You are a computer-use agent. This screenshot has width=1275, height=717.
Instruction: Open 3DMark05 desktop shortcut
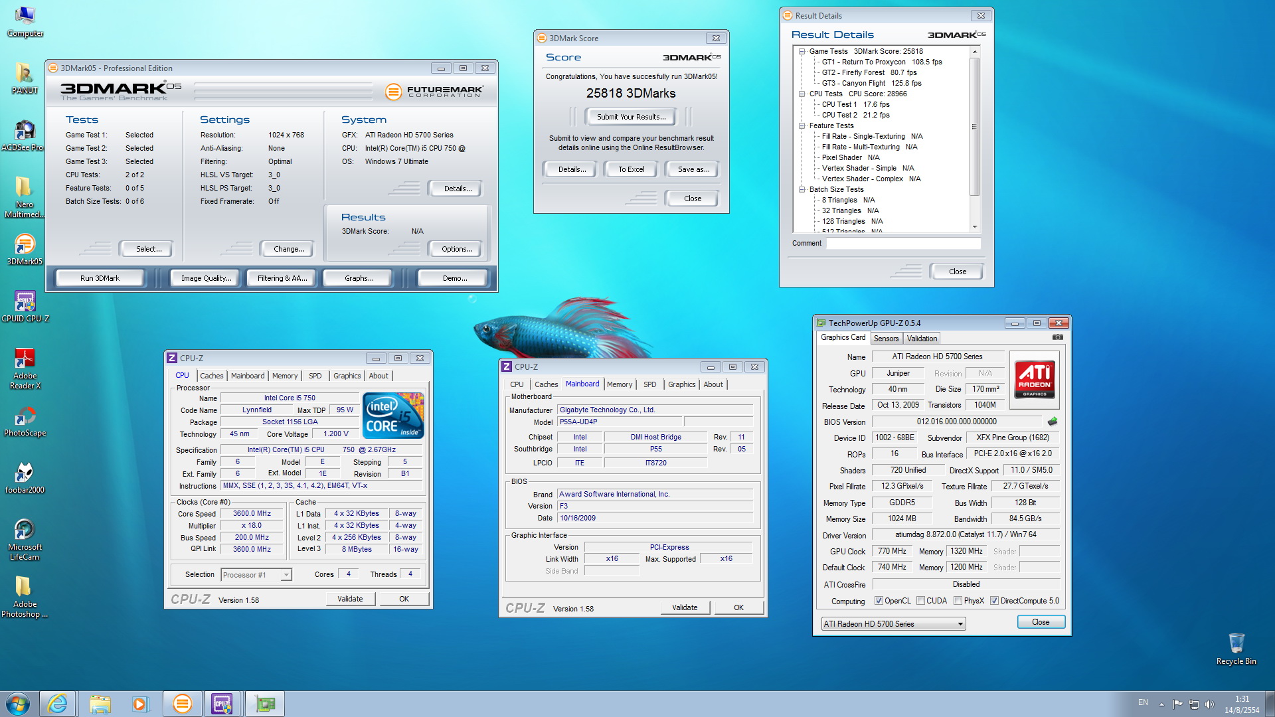[x=25, y=245]
